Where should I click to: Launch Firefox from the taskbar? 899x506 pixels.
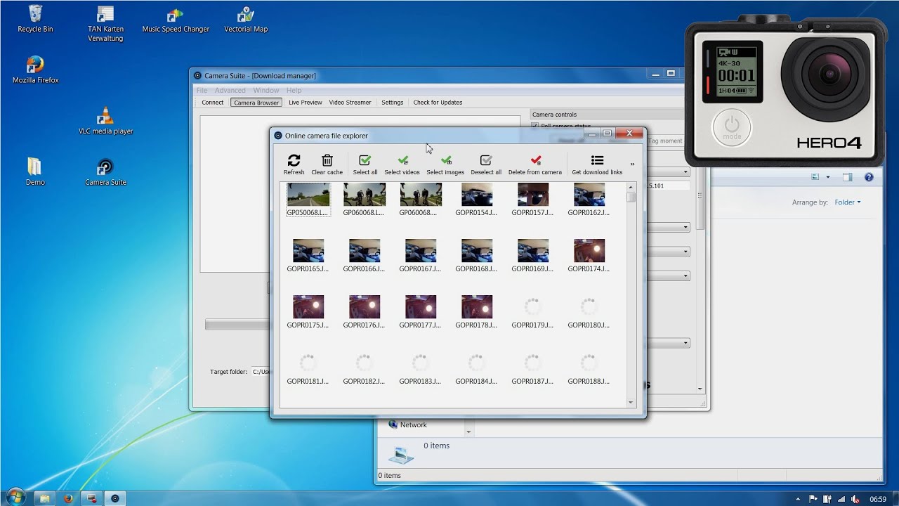click(68, 498)
